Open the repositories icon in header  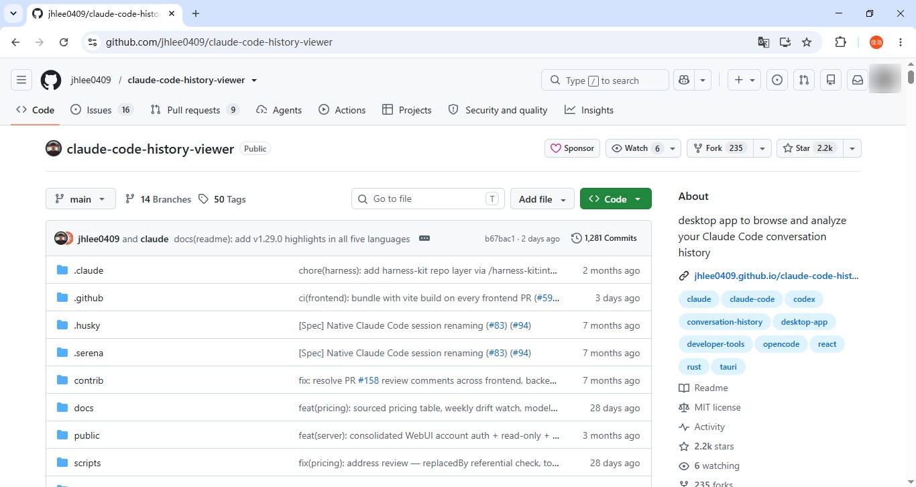click(831, 80)
